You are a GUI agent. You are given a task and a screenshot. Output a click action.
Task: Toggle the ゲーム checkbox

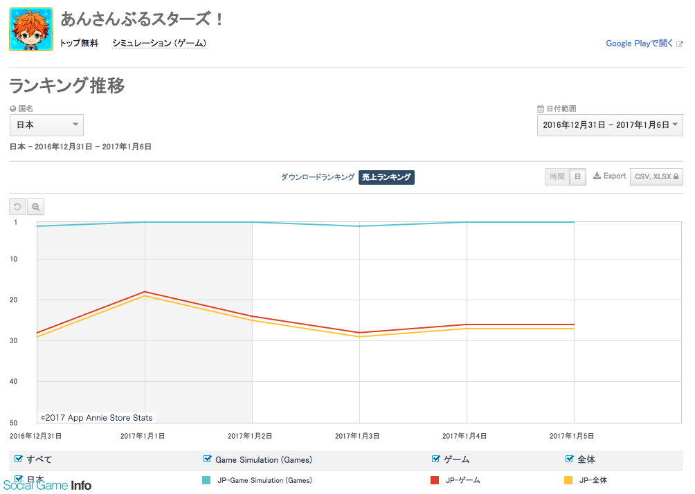[435, 459]
